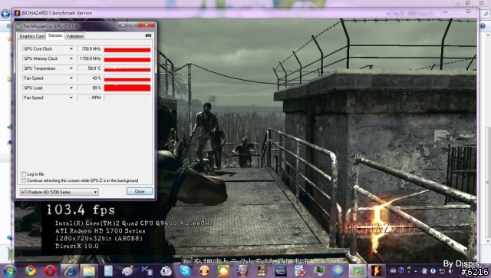Screen dimensions: 491x278
Task: Click the Close button in GPU-Z
Action: point(140,191)
